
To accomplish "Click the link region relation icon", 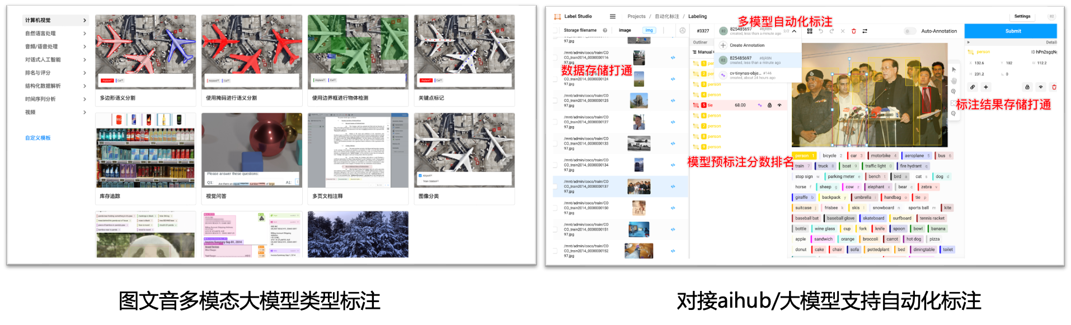I will click(973, 87).
